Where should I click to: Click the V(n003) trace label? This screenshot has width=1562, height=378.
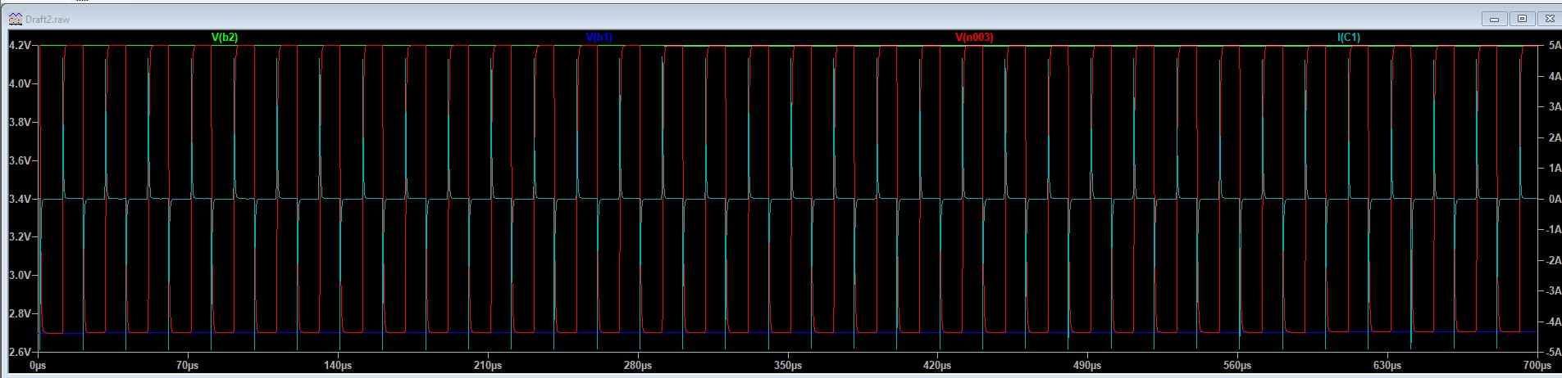974,38
